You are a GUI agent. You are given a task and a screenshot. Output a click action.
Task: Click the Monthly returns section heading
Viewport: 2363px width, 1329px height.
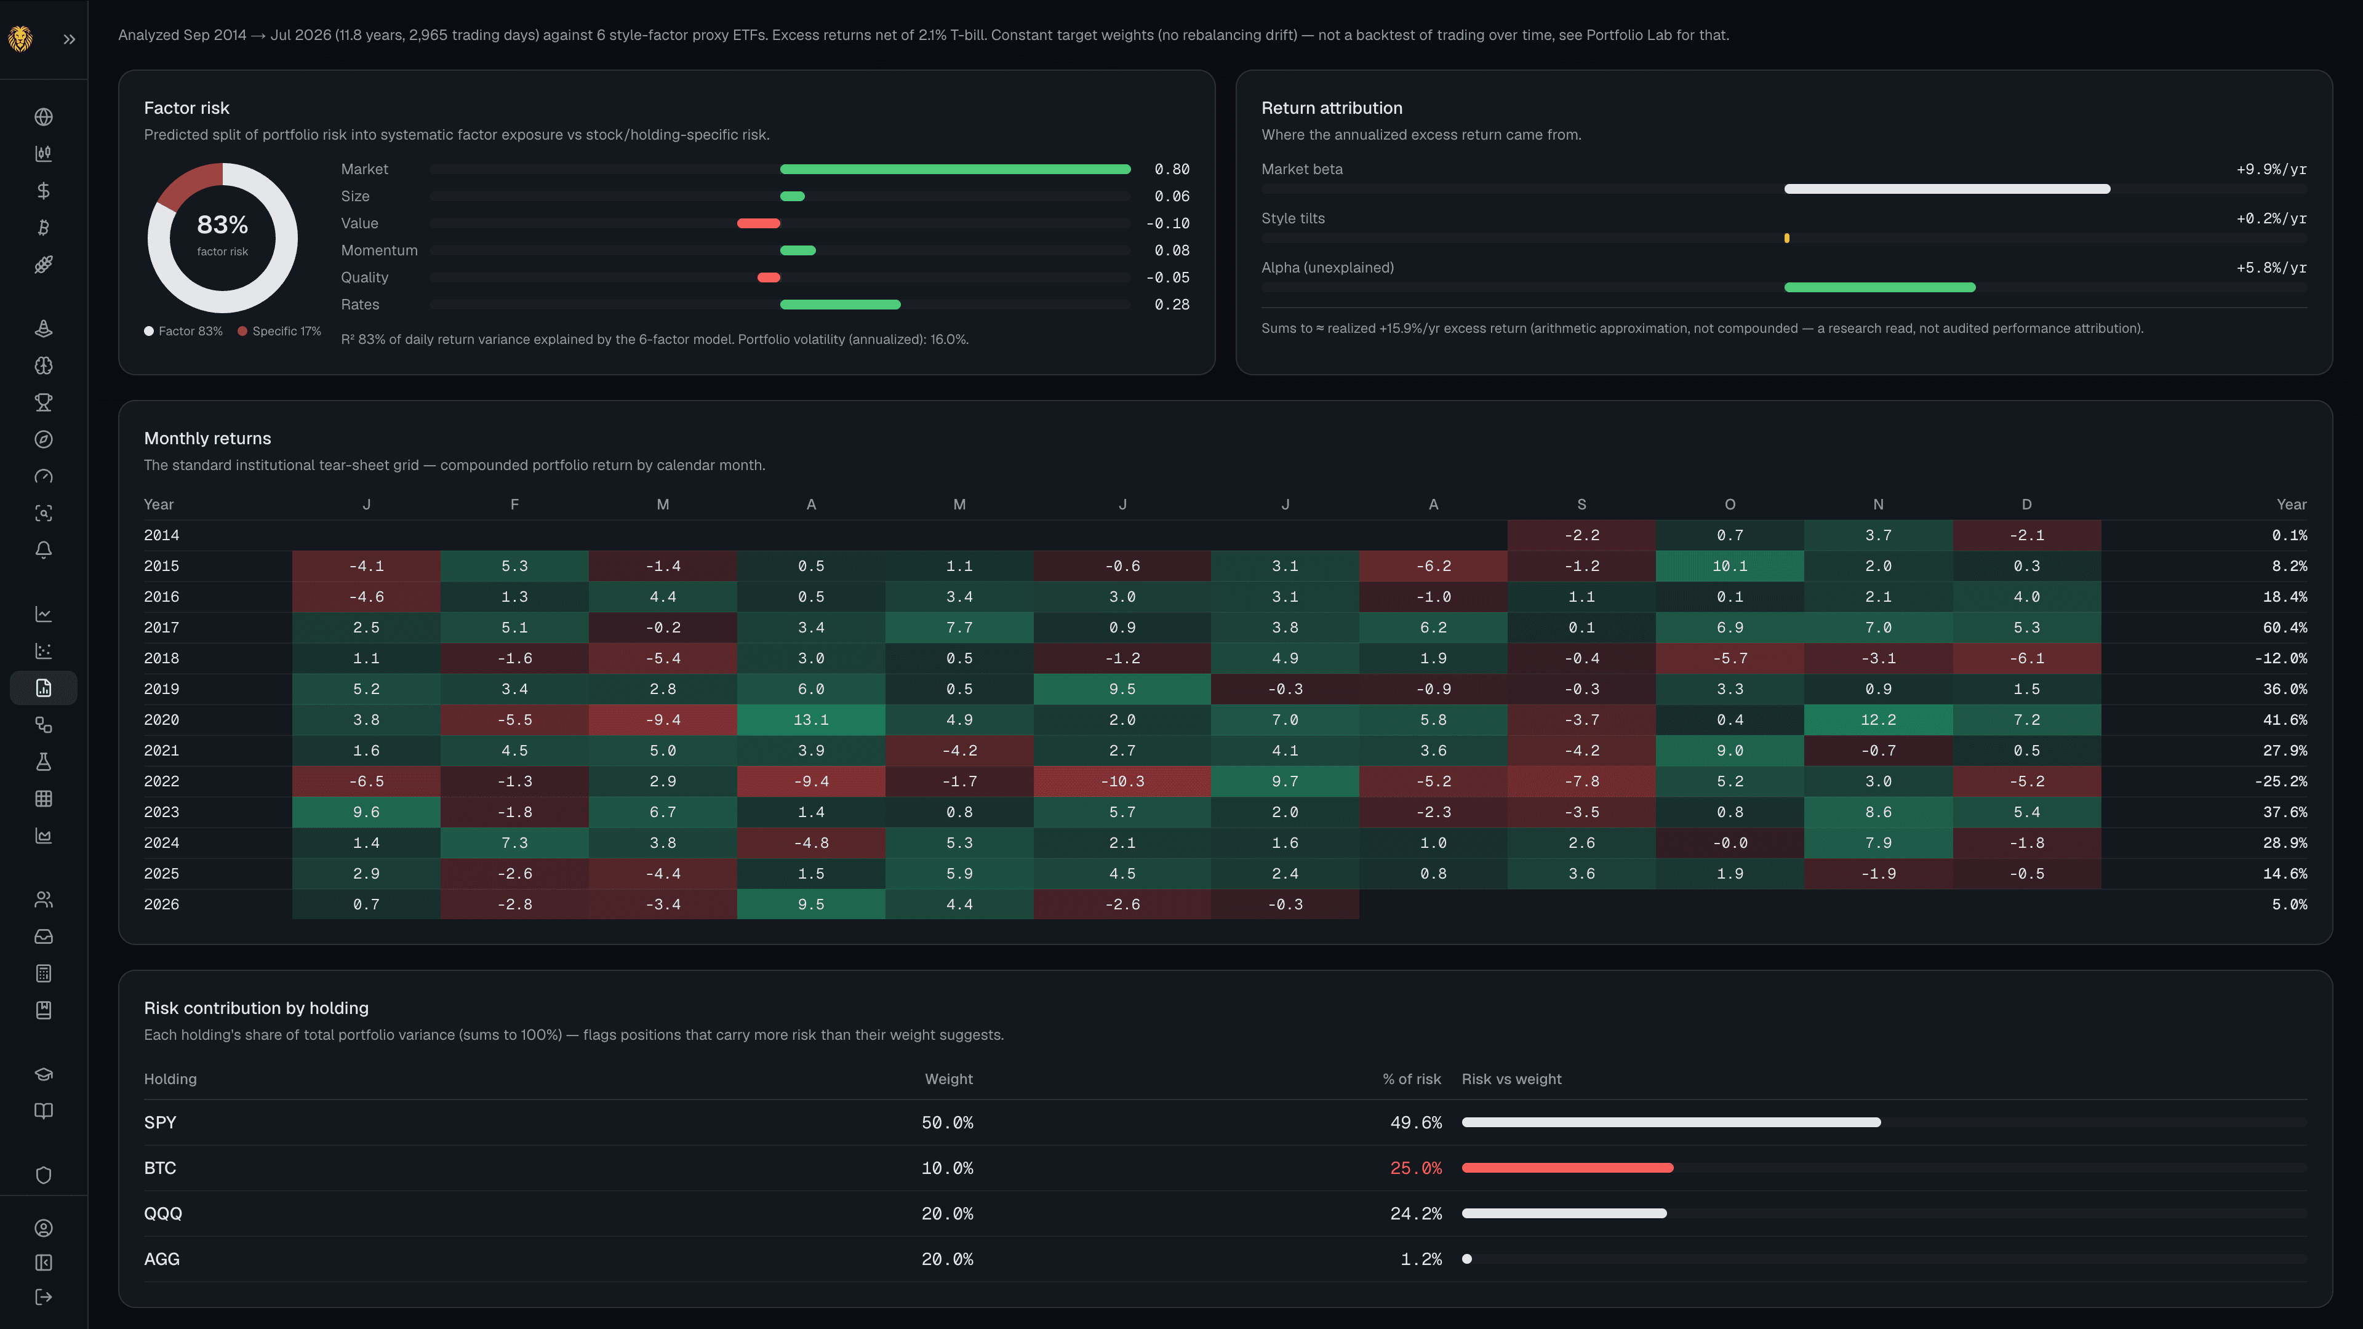(207, 439)
